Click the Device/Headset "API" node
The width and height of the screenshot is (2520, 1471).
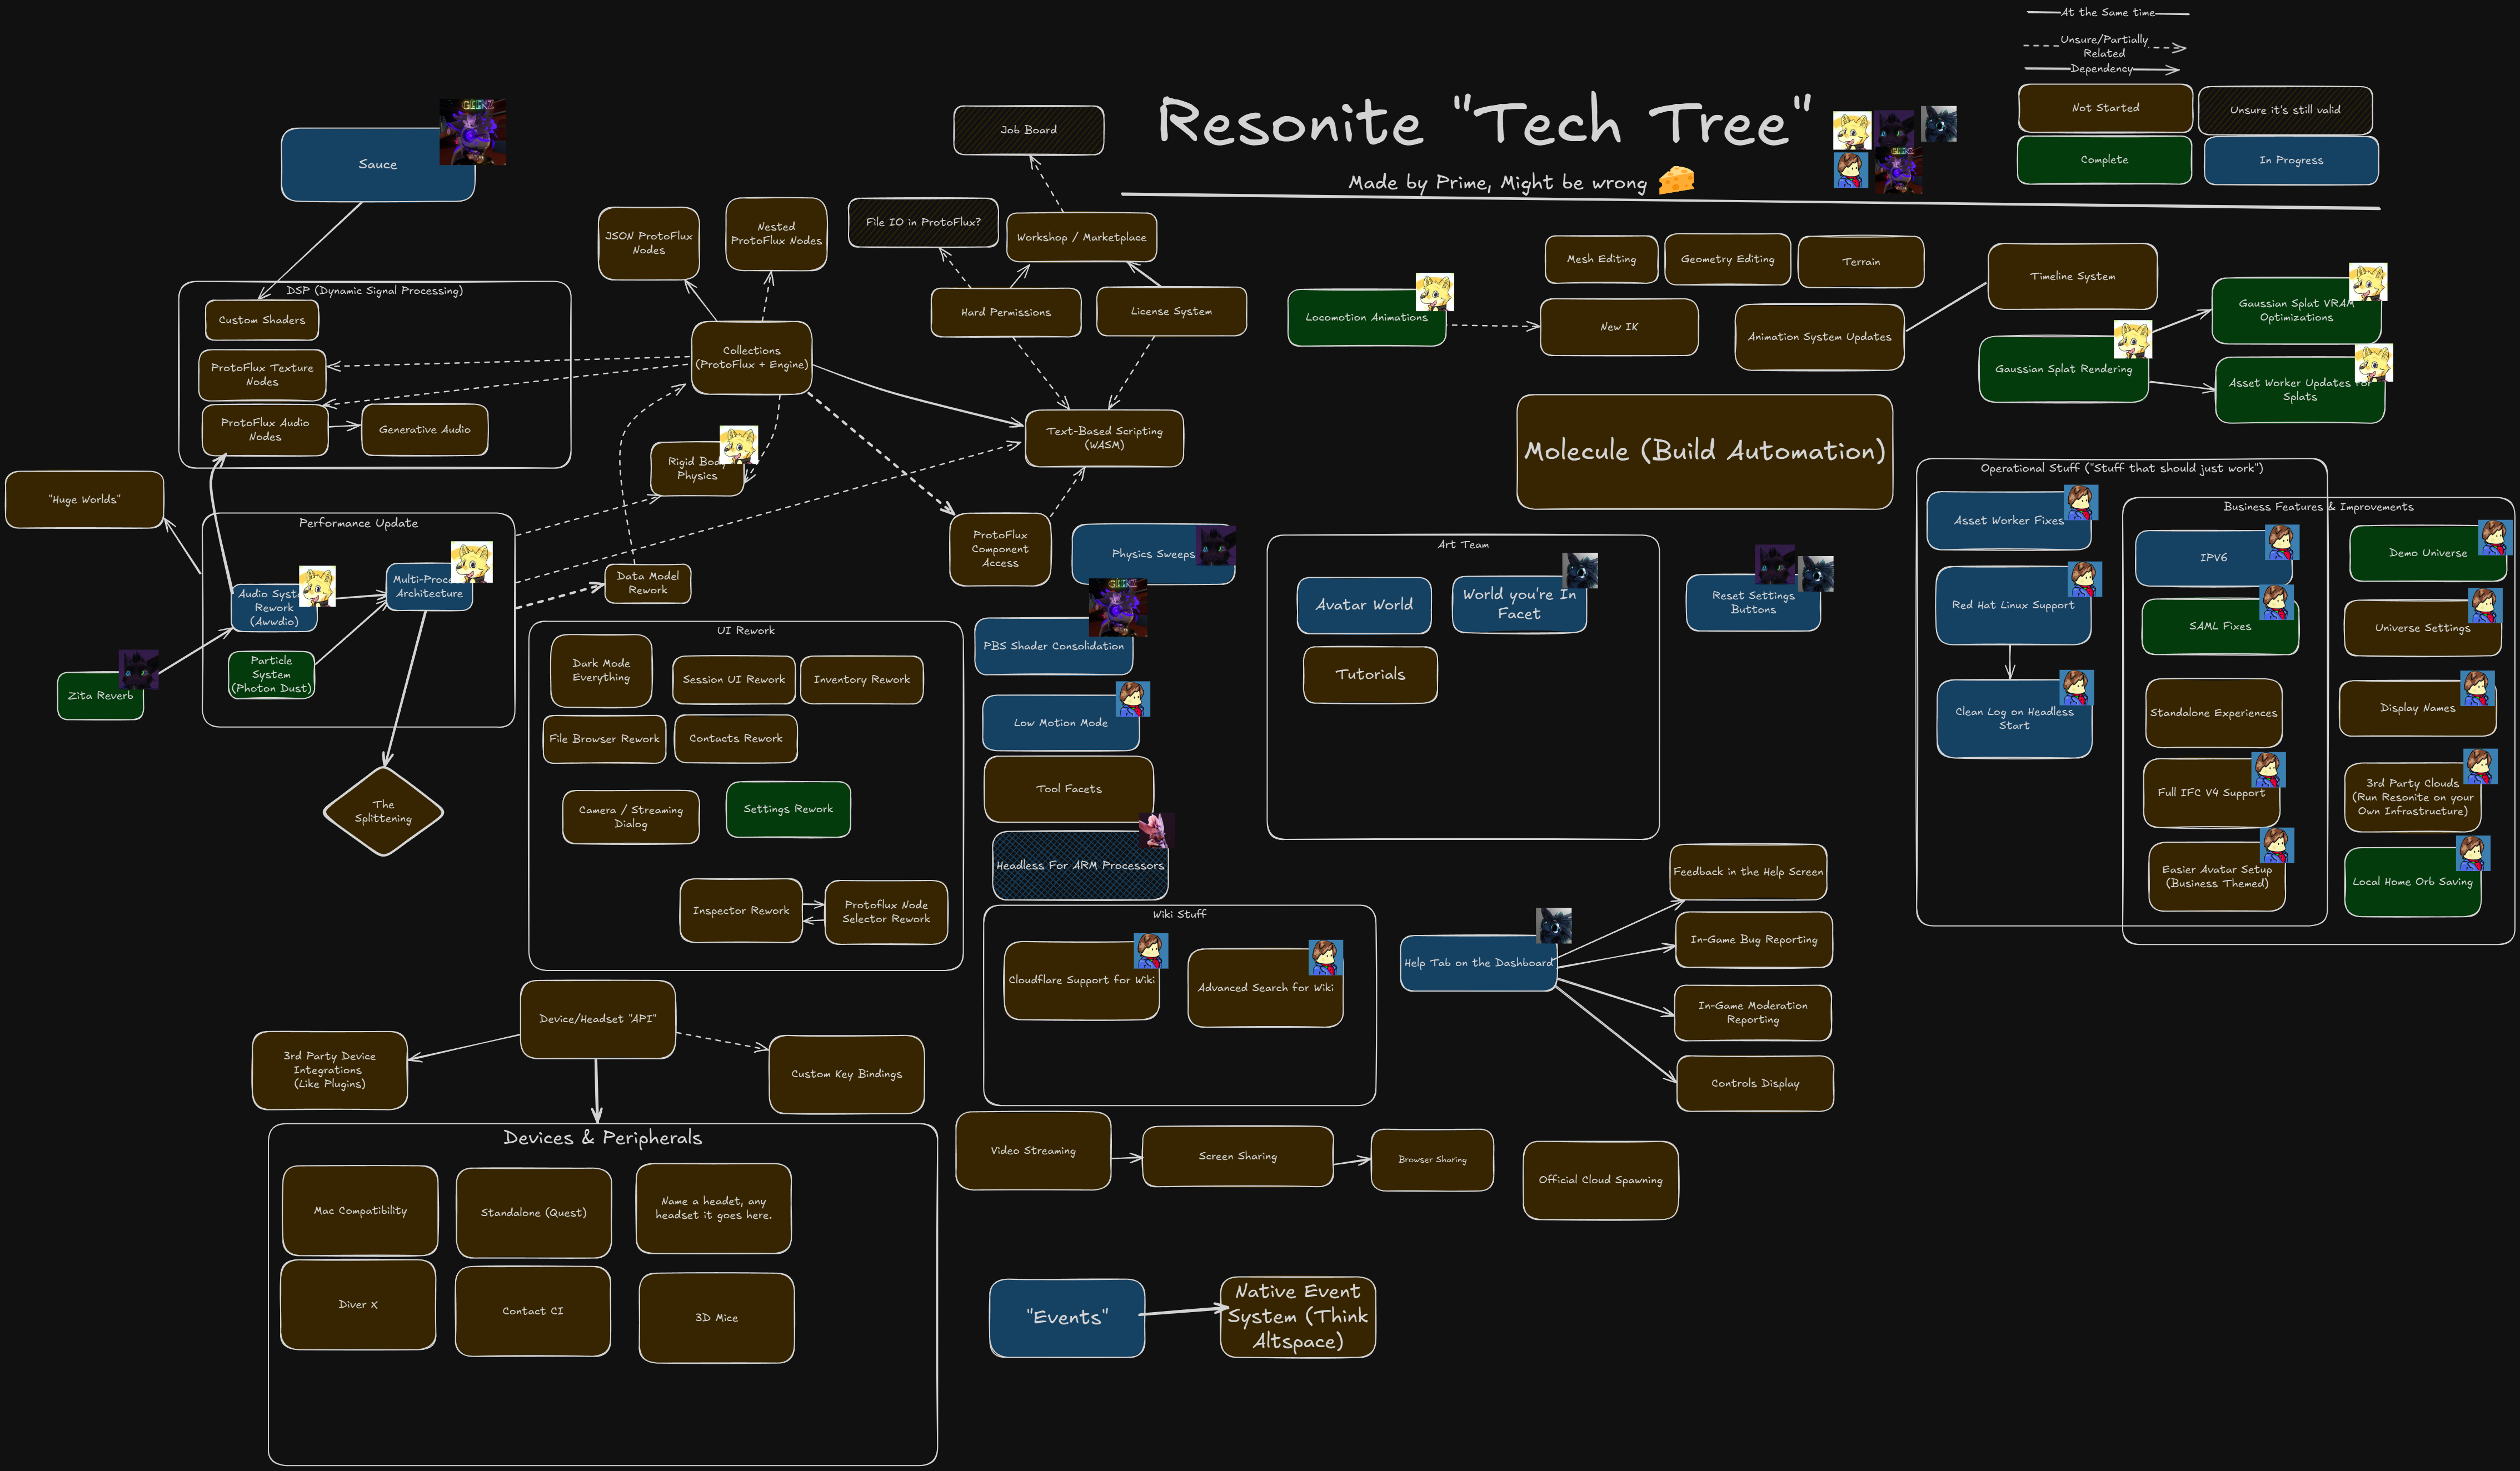(598, 1019)
